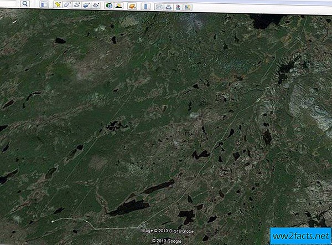Open the planet switcher (Saturn icon)

click(132, 6)
